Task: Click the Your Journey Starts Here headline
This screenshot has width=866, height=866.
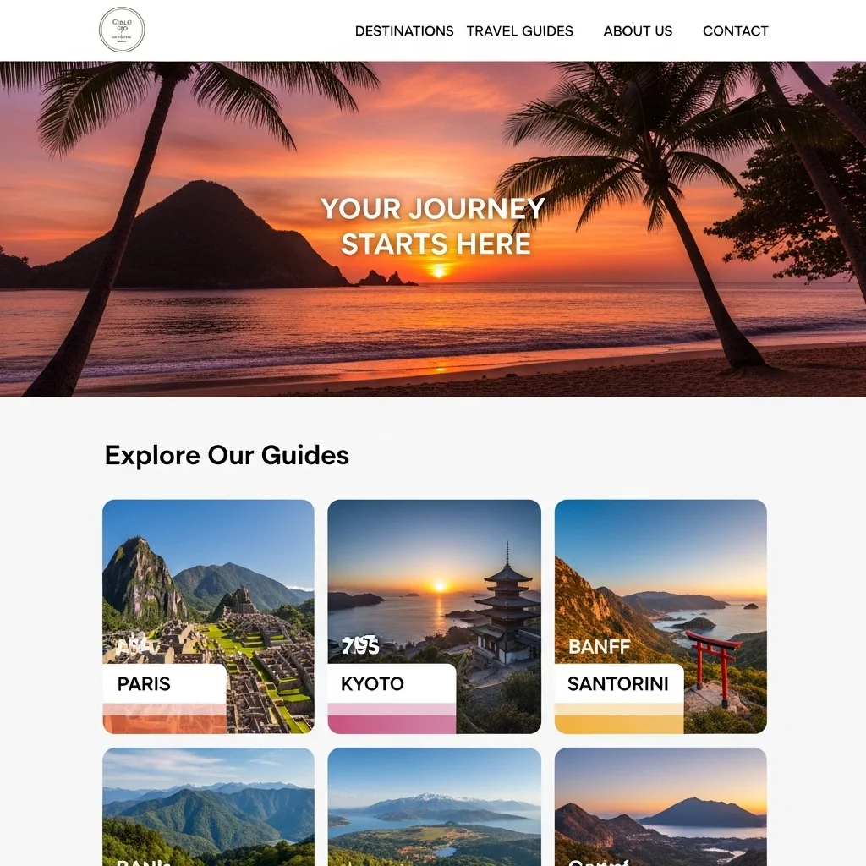Action: pos(434,227)
